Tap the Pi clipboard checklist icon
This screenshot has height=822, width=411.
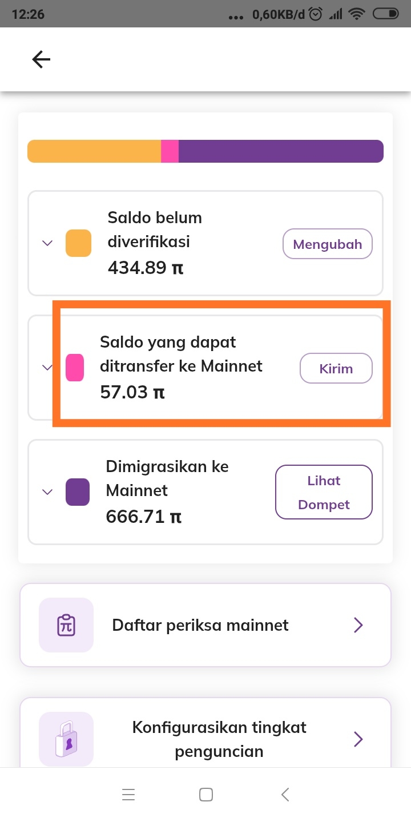66,625
